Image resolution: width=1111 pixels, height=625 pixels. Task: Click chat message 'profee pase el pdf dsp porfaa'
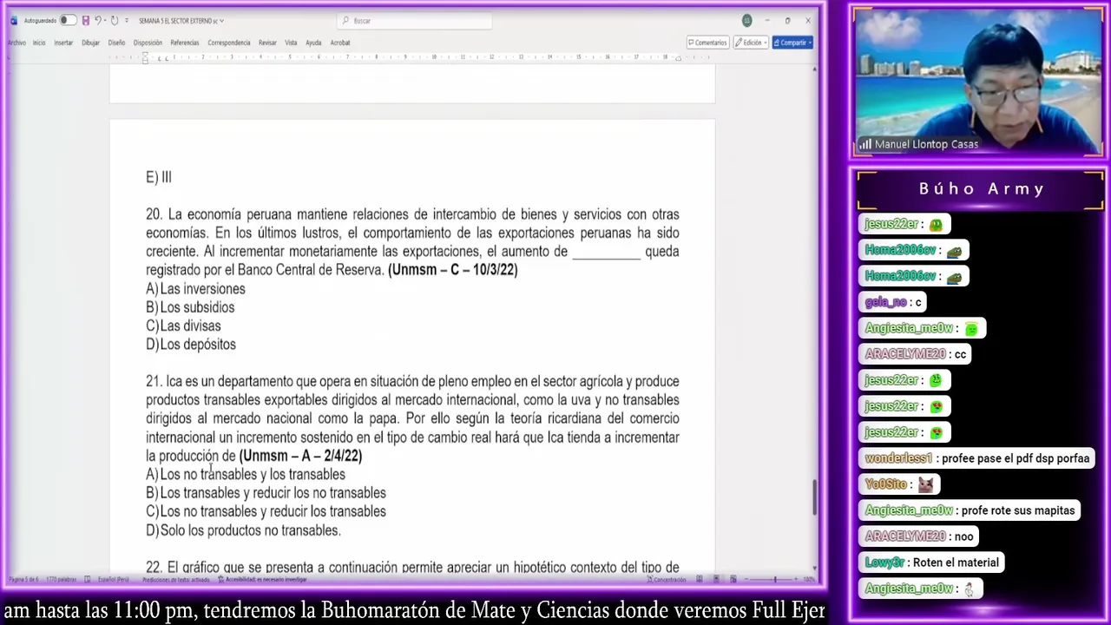click(1016, 458)
